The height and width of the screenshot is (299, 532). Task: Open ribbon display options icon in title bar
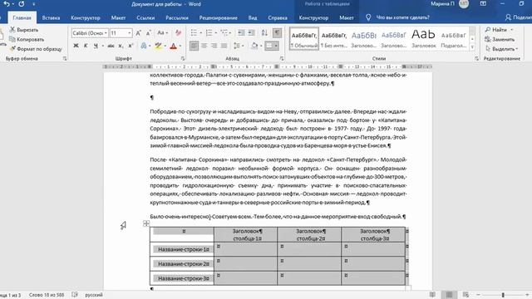483,4
